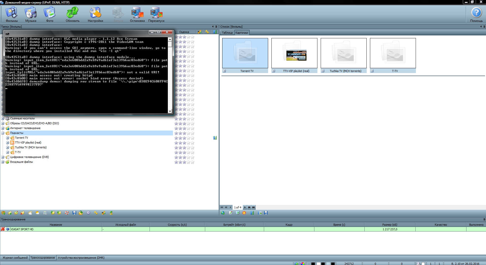Expand the Torrent TV tree node
The height and width of the screenshot is (265, 486).
tap(8, 138)
